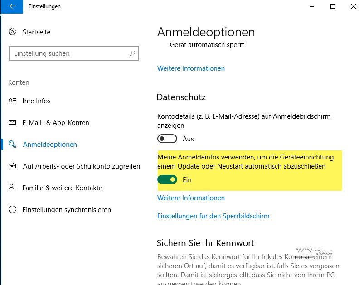Screen dimensions: 364x285
Task: Click the search magnifier icon
Action: pos(132,53)
